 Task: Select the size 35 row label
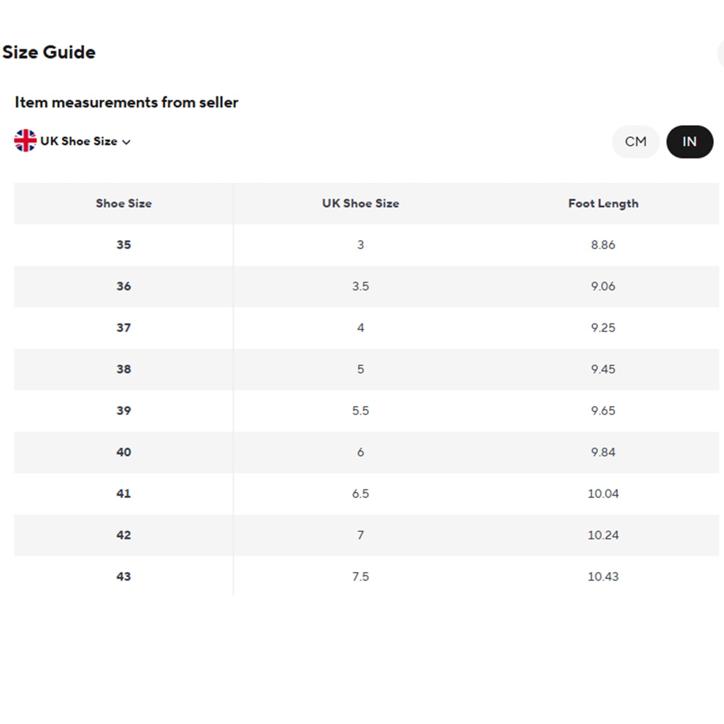(124, 245)
